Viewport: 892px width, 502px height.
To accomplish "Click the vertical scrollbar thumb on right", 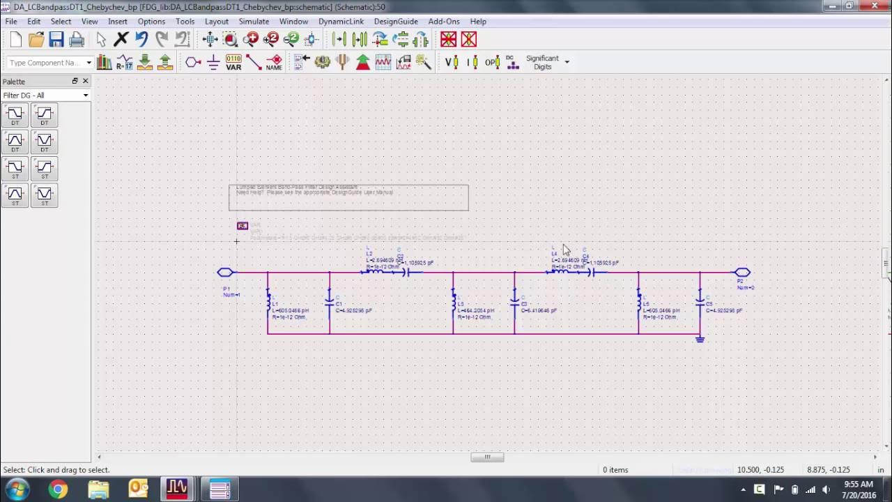I will tap(886, 264).
